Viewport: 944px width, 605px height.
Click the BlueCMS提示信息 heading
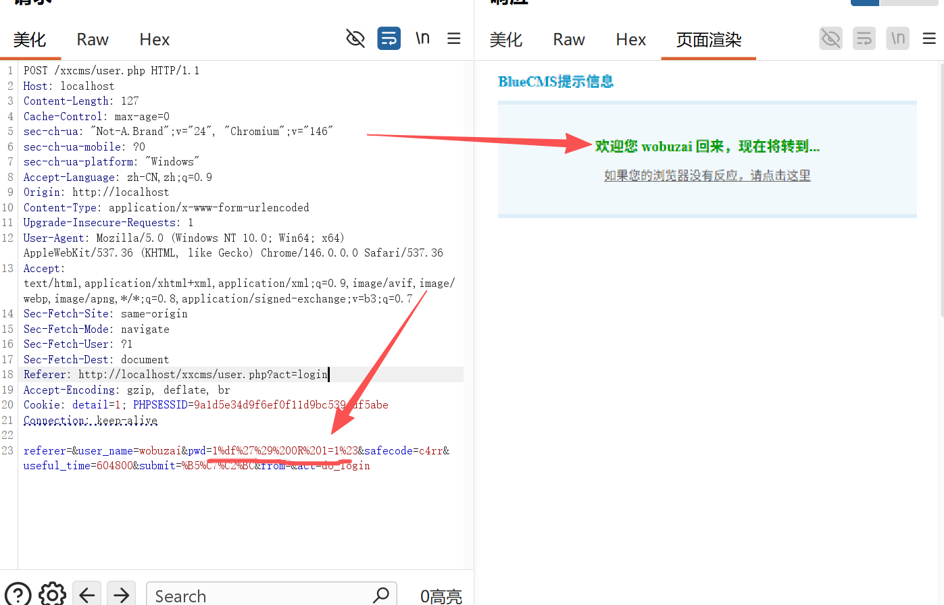[x=555, y=82]
